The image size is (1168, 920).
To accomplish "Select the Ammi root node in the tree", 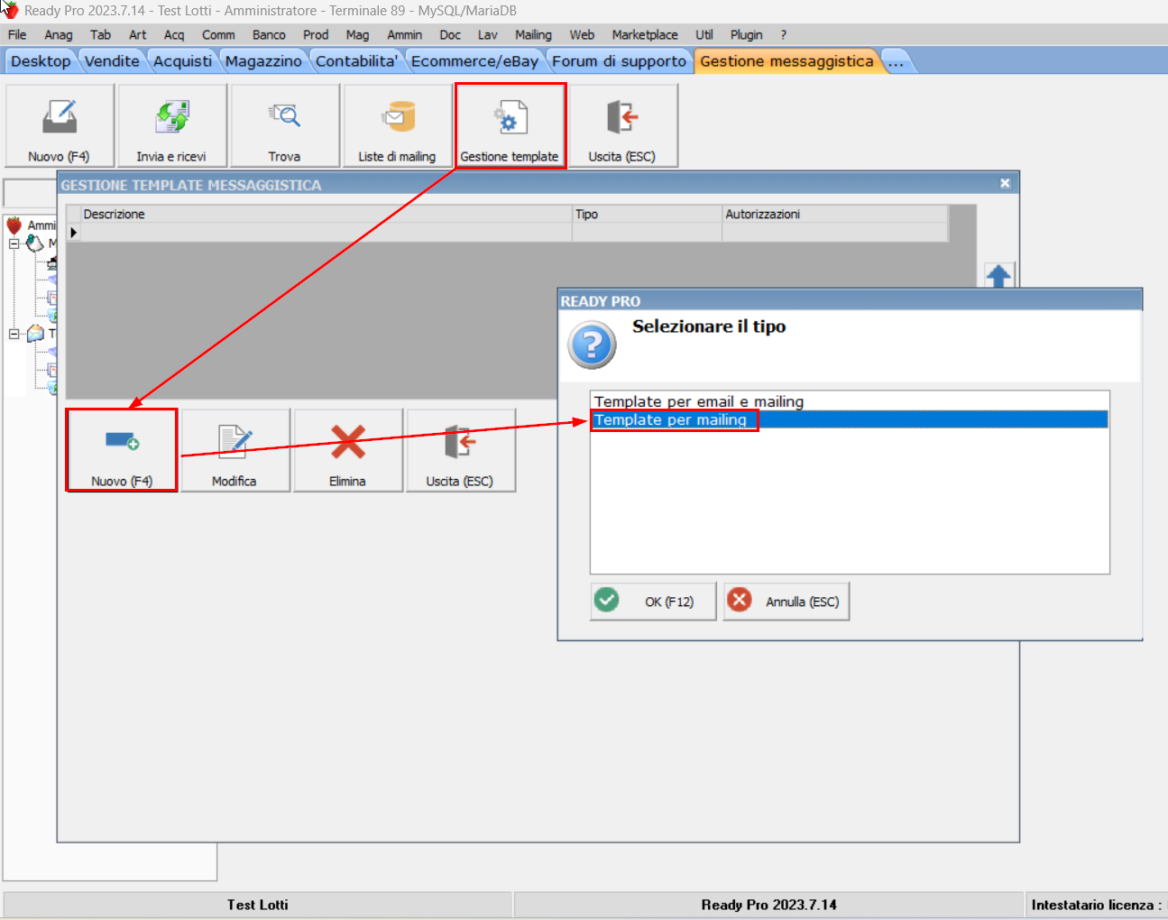I will point(41,225).
